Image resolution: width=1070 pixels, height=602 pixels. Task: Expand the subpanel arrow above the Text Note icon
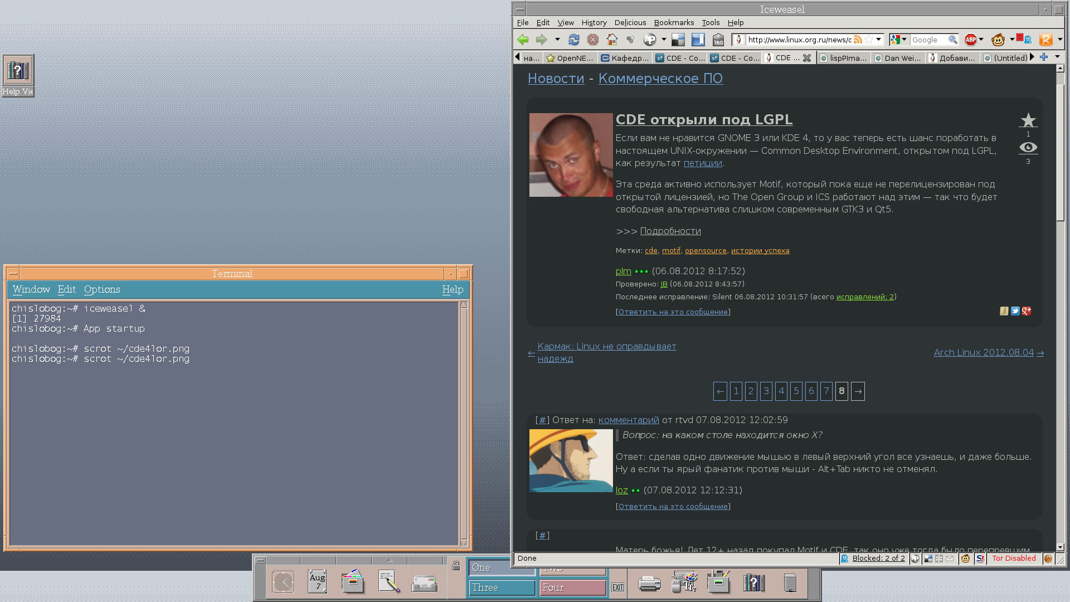389,560
